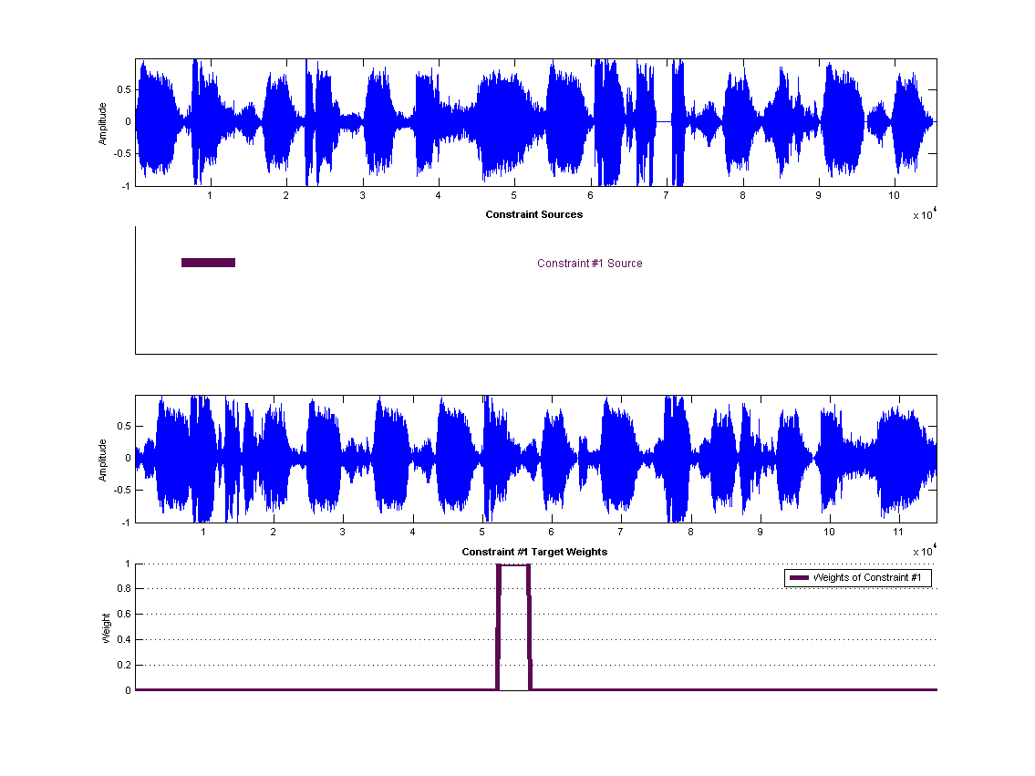
Task: Click the -1 tick on top Amplitude axis
Action: (127, 186)
